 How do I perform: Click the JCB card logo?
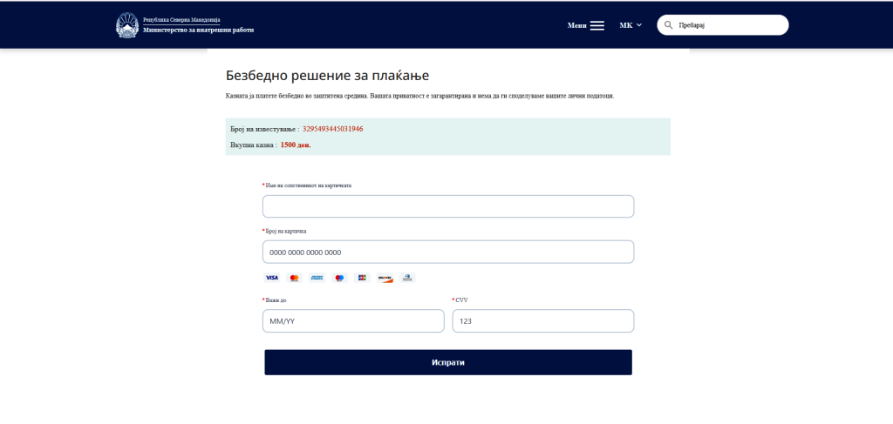[362, 278]
